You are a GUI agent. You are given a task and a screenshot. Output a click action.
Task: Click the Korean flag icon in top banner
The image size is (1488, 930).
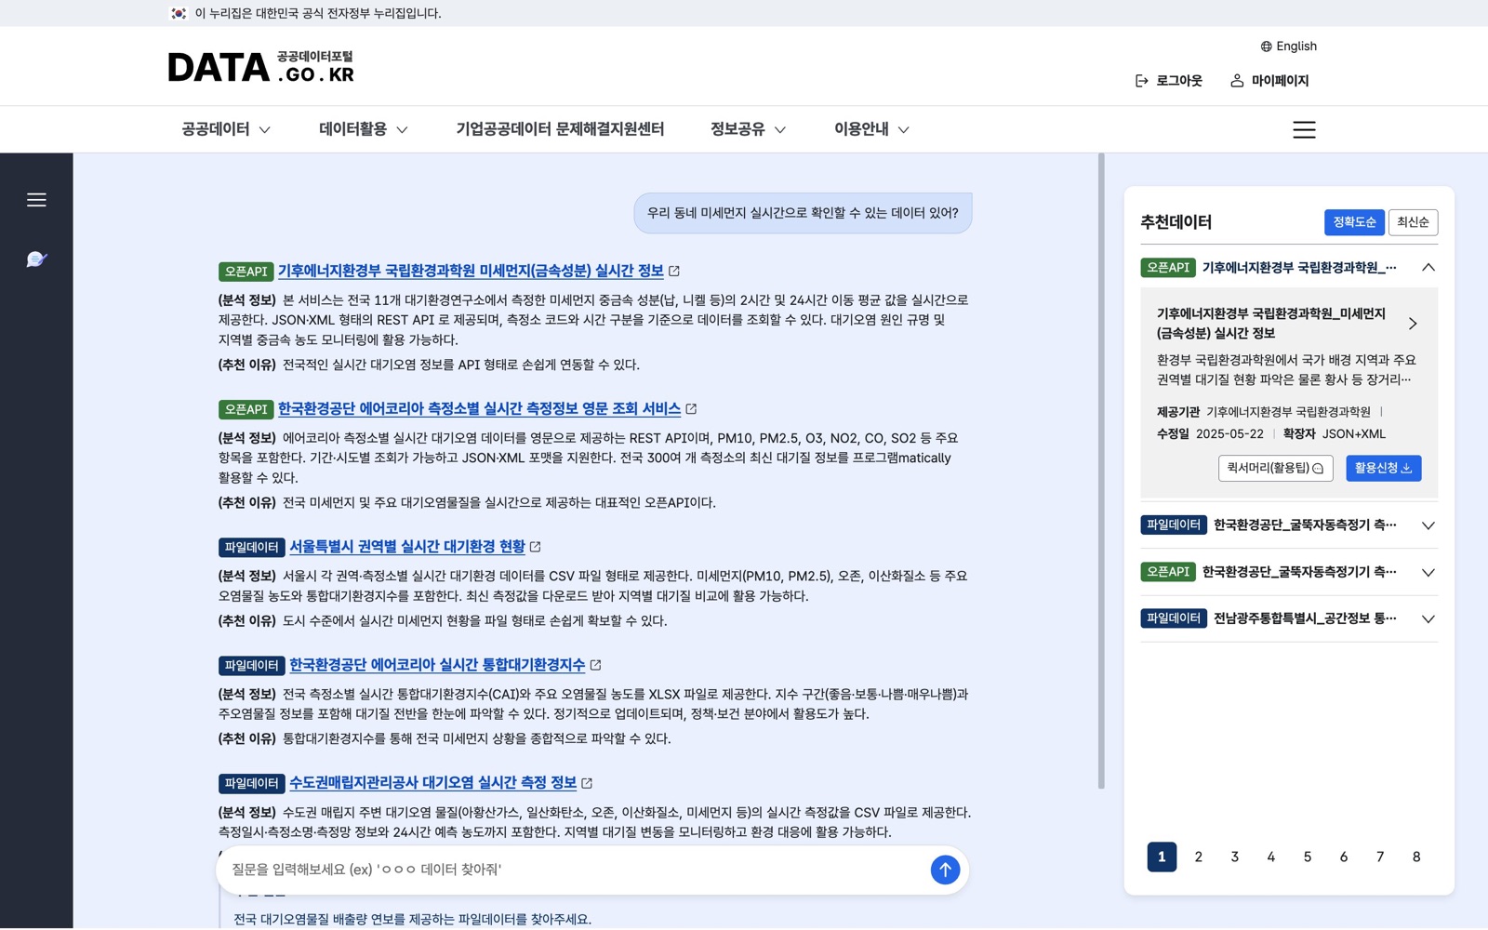coord(179,13)
